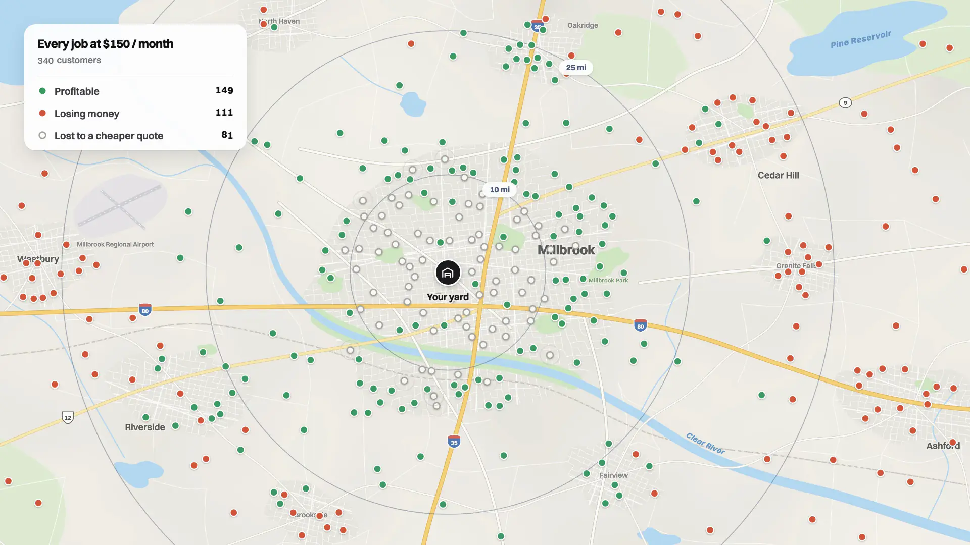This screenshot has height=545, width=970.
Task: Click the I-35 shield south of the river
Action: (x=454, y=442)
